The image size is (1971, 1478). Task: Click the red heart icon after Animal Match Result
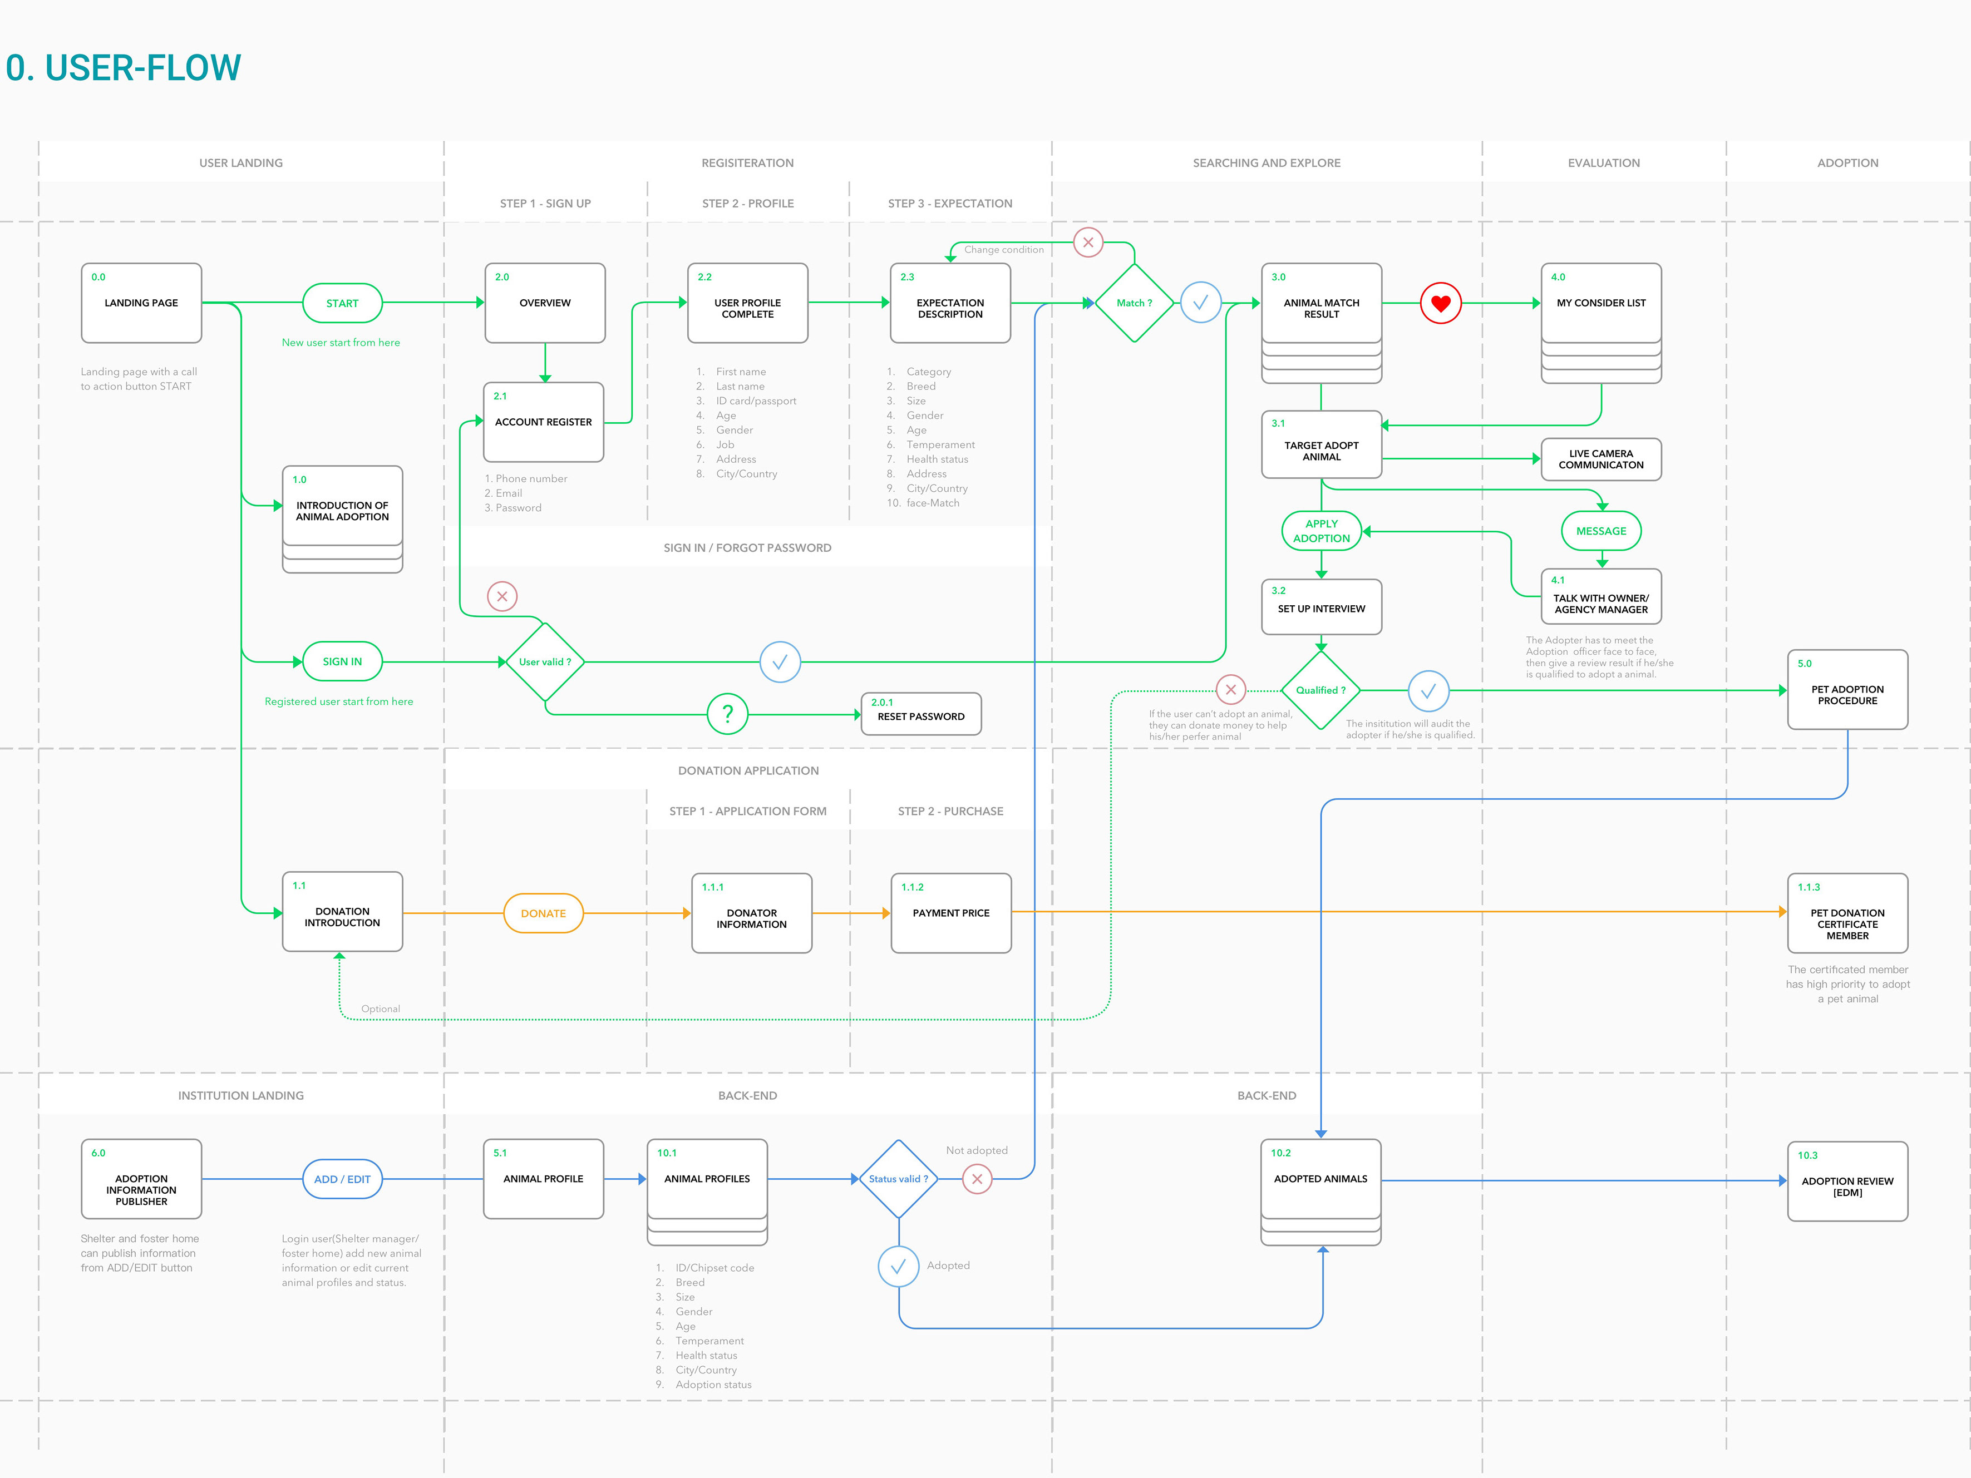[x=1441, y=303]
